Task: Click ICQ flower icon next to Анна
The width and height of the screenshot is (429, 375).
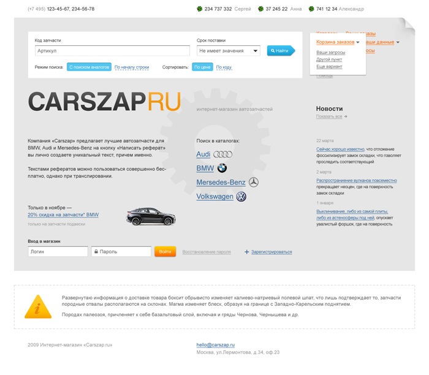Action: click(260, 9)
